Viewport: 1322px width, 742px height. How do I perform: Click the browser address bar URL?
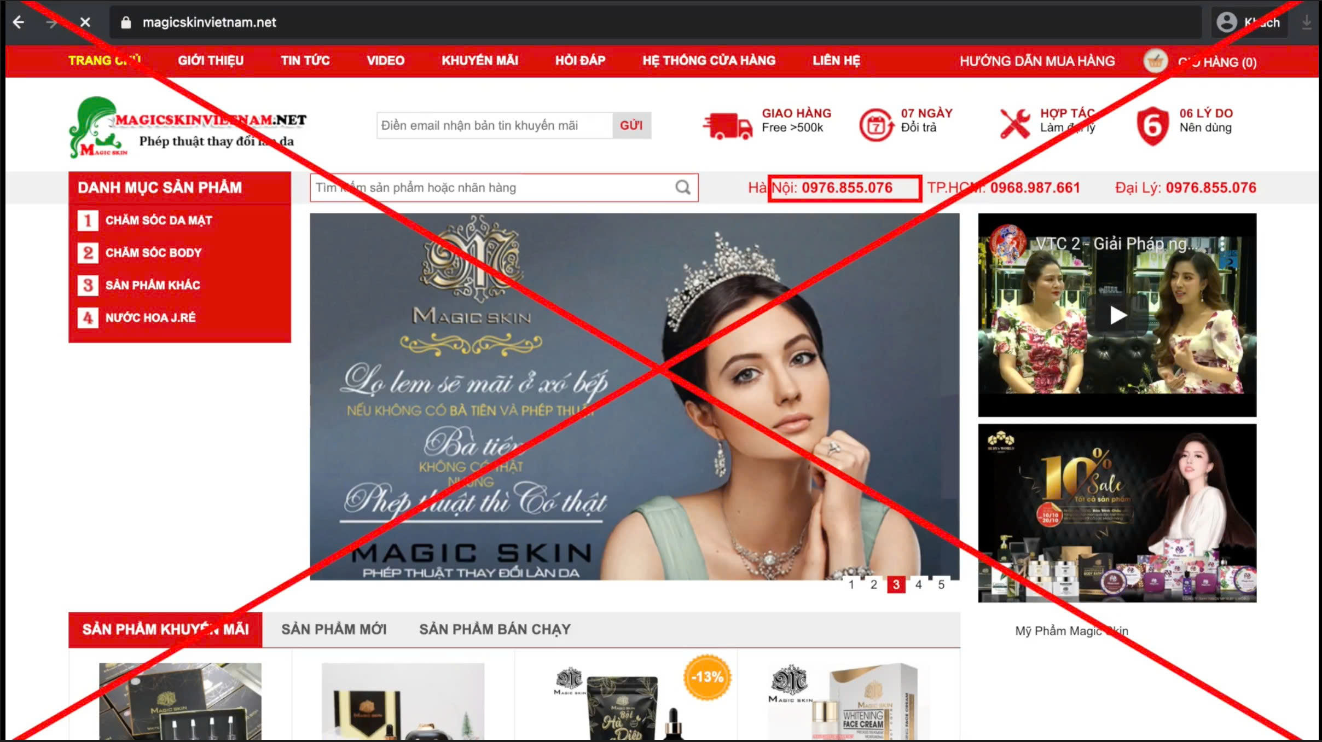209,22
